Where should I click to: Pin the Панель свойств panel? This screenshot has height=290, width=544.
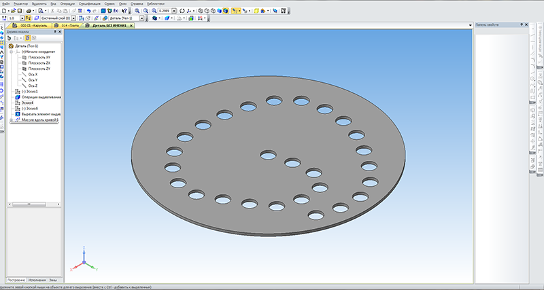coord(520,24)
